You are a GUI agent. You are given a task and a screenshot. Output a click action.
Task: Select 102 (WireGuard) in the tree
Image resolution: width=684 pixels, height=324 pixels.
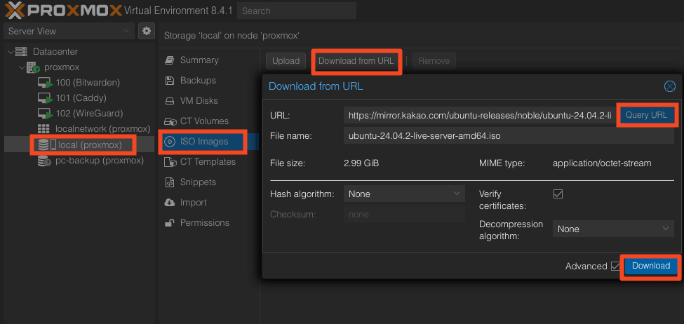tap(89, 114)
